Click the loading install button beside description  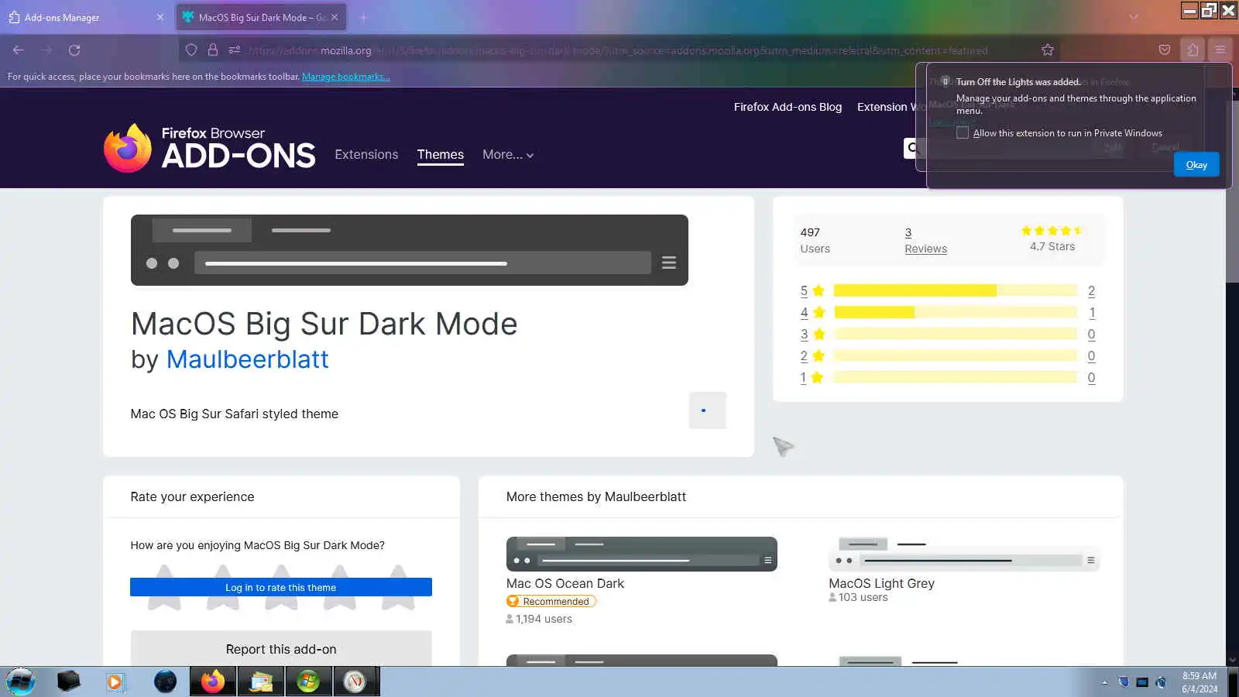pyautogui.click(x=707, y=410)
